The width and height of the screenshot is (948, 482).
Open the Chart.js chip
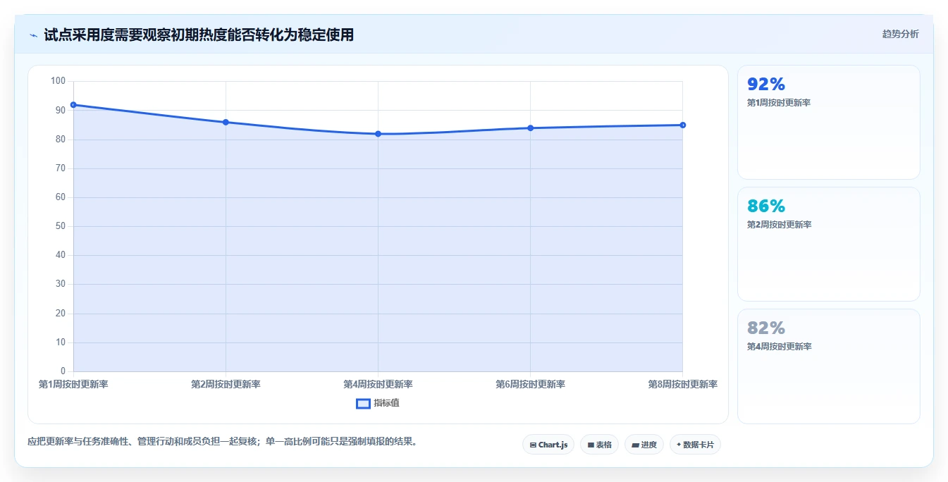click(x=548, y=445)
